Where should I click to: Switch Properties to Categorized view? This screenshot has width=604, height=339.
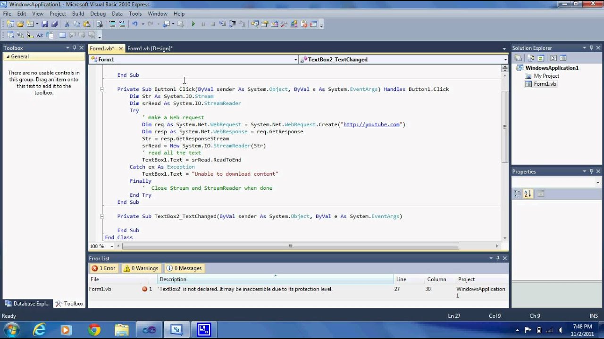[518, 194]
